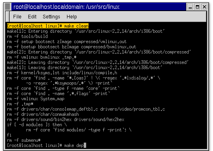Click the line with -regex '.*lxdialog/.*'

click(83, 78)
